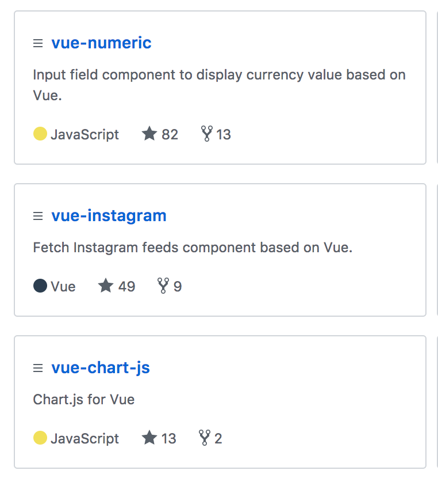Open the vue-chart-js repository link
Viewport: 438px width, 478px height.
[x=101, y=367]
